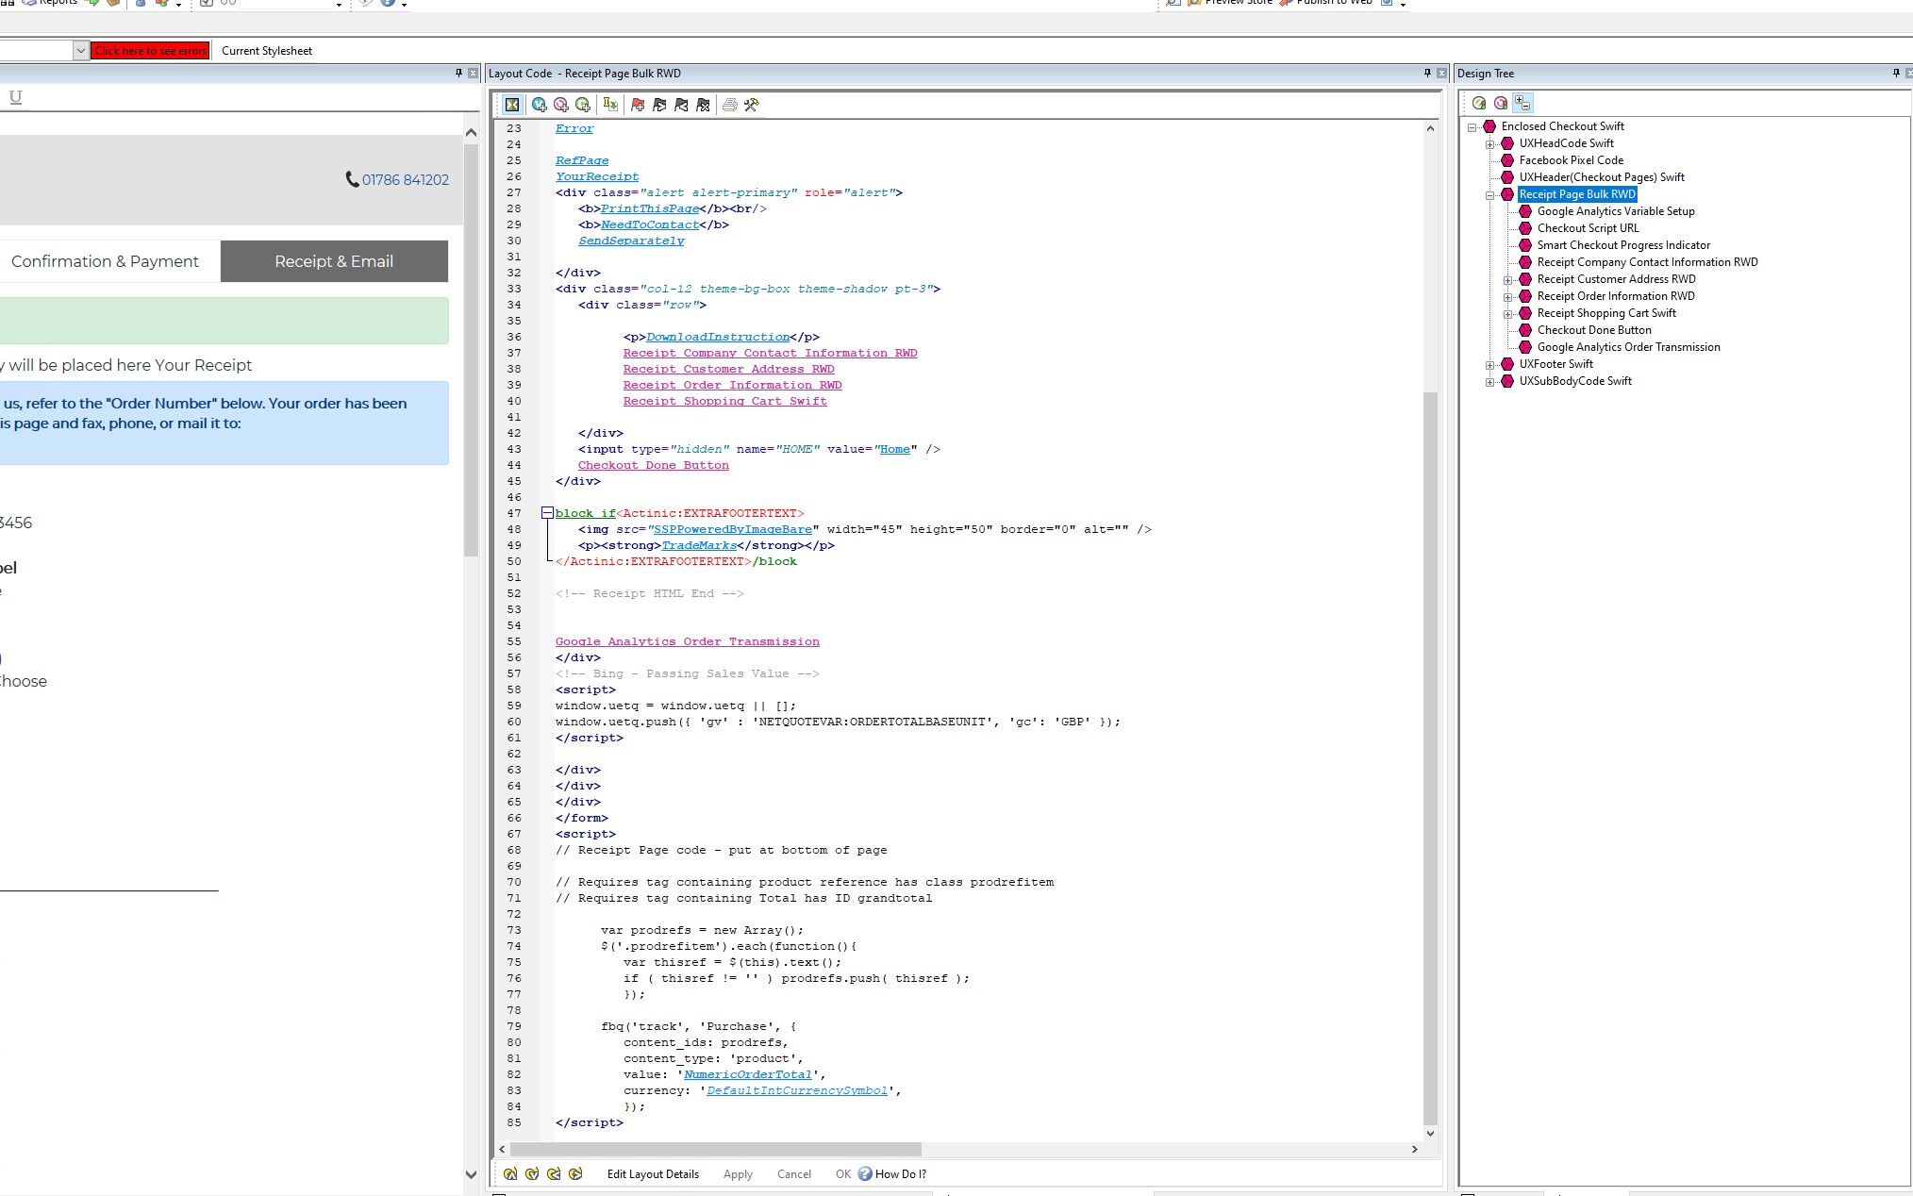This screenshot has height=1196, width=1913.
Task: Collapse the block if code fold at line 47
Action: [546, 513]
